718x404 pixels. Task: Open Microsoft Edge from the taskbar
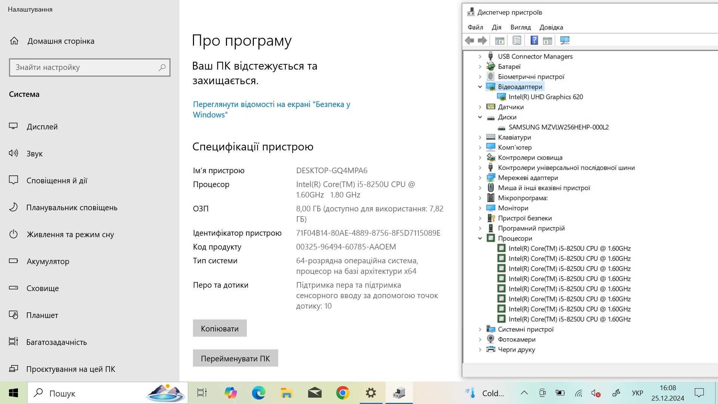click(x=258, y=393)
